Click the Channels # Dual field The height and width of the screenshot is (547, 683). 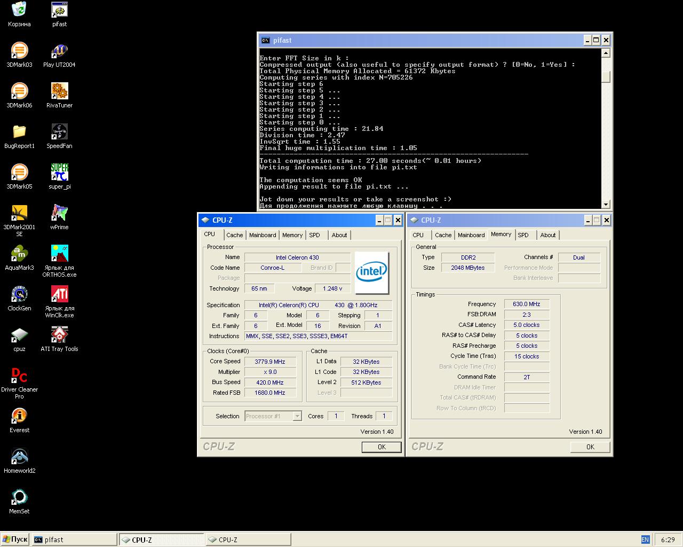coord(579,257)
